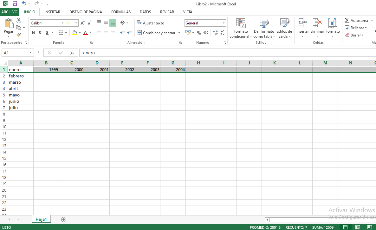Click the formula bar containing enero

point(227,53)
